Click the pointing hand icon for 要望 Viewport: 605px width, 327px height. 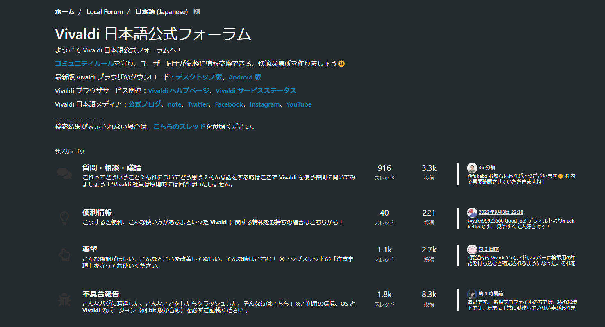64,255
